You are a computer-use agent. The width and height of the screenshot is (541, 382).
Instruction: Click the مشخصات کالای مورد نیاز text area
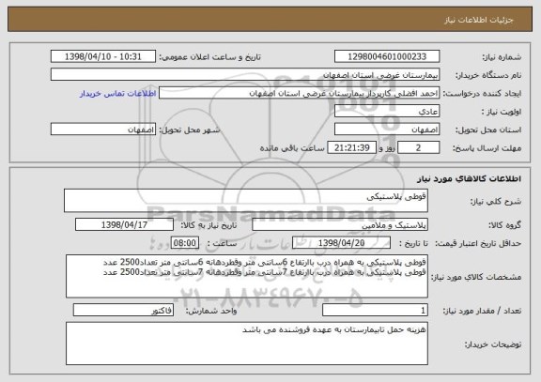(247, 277)
